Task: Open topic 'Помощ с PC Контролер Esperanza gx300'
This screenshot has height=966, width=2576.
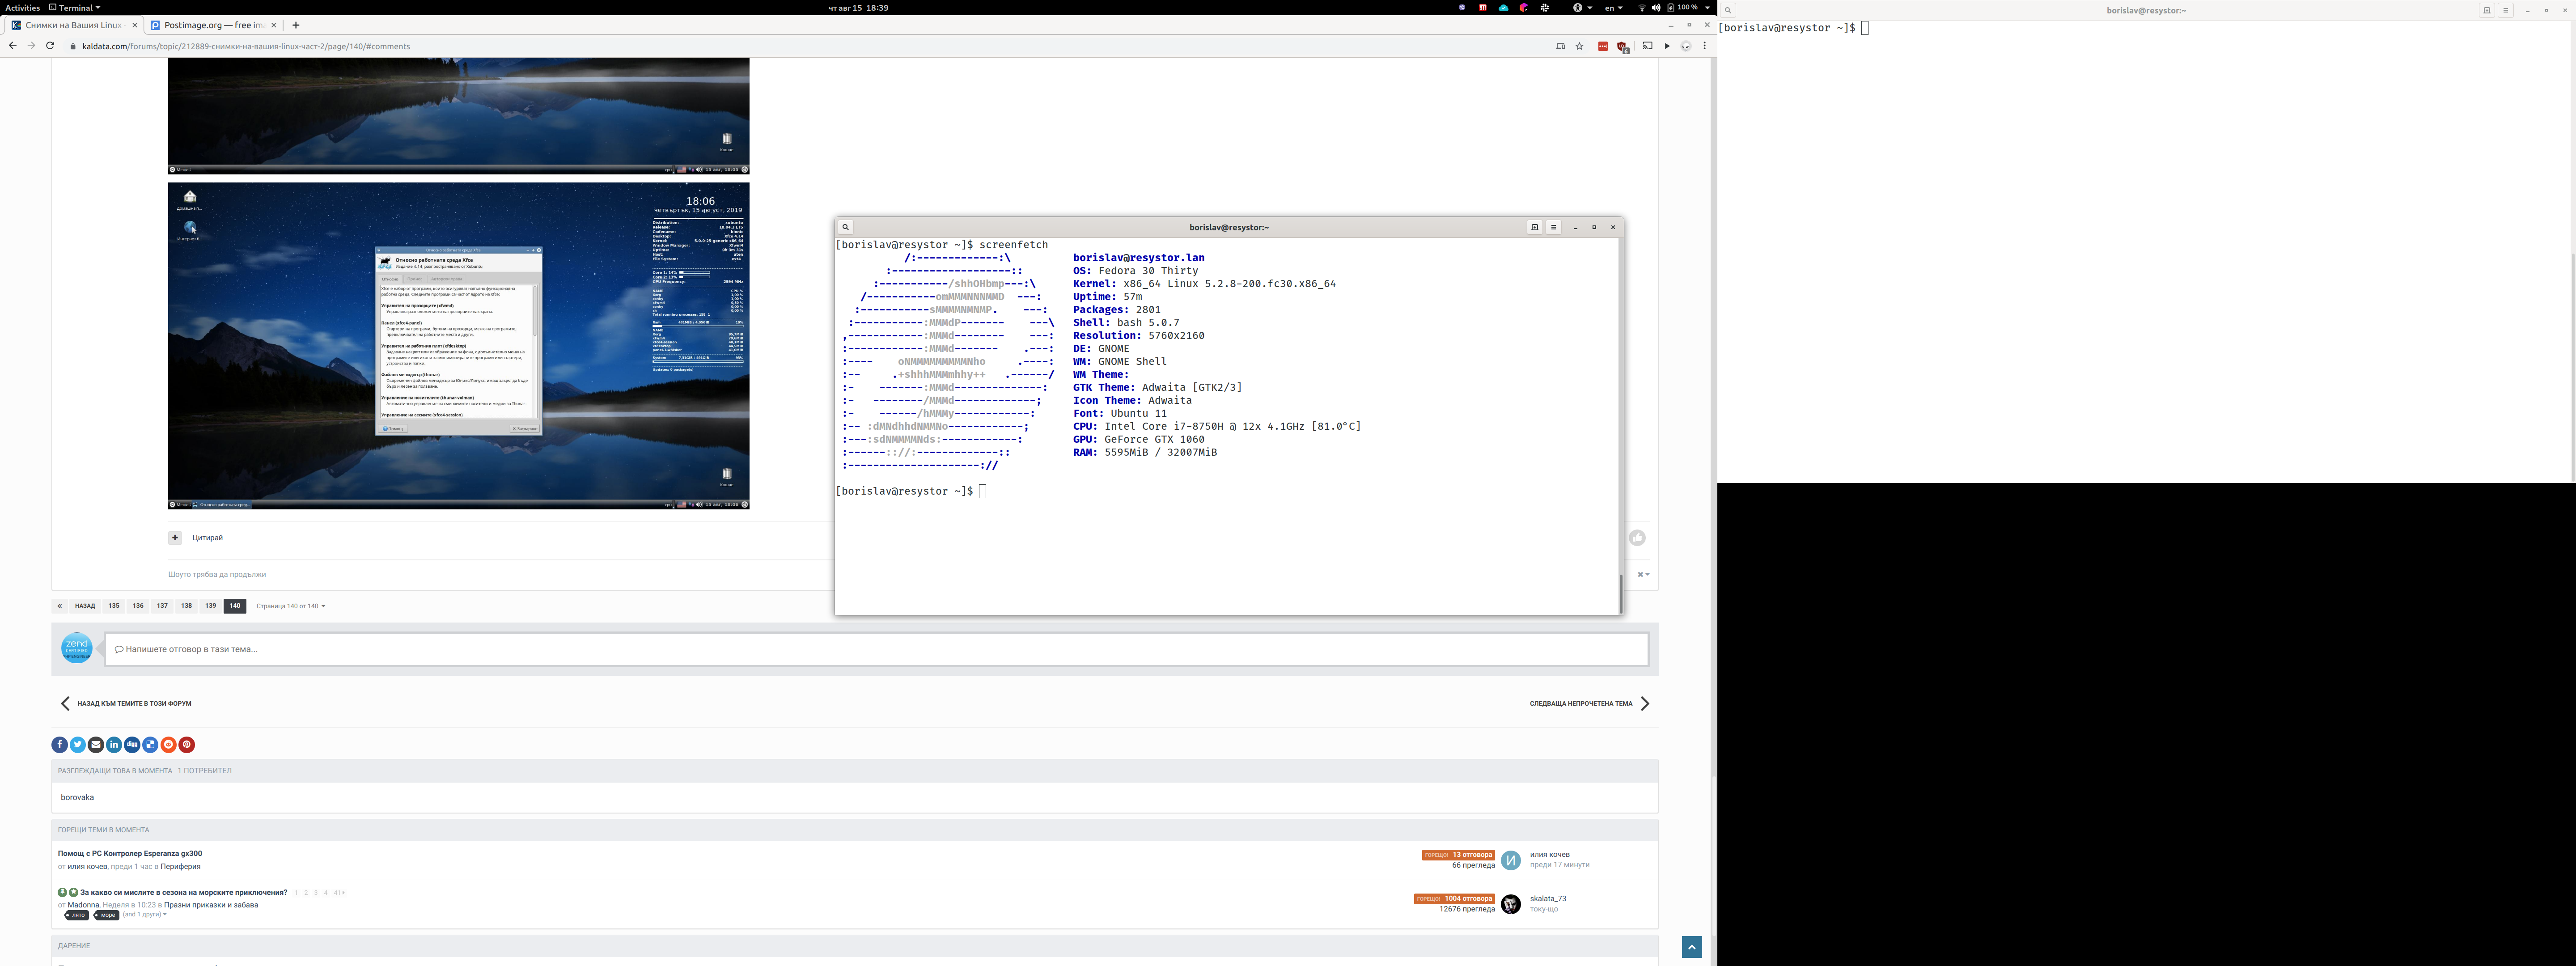Action: (130, 854)
